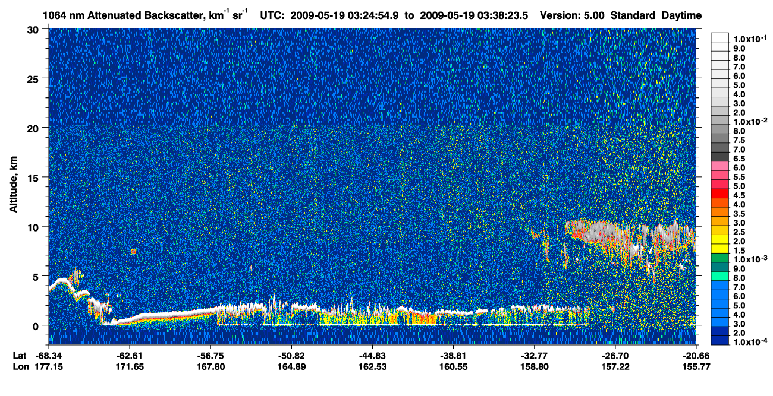Click the orange swatch labeled 3.5
This screenshot has height=396, width=773.
pos(719,211)
